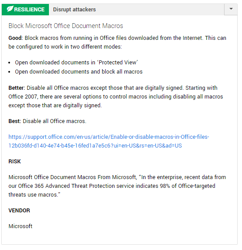242x250 pixels.
Task: Click the Disrupt attackers header bar
Action: (x=137, y=10)
